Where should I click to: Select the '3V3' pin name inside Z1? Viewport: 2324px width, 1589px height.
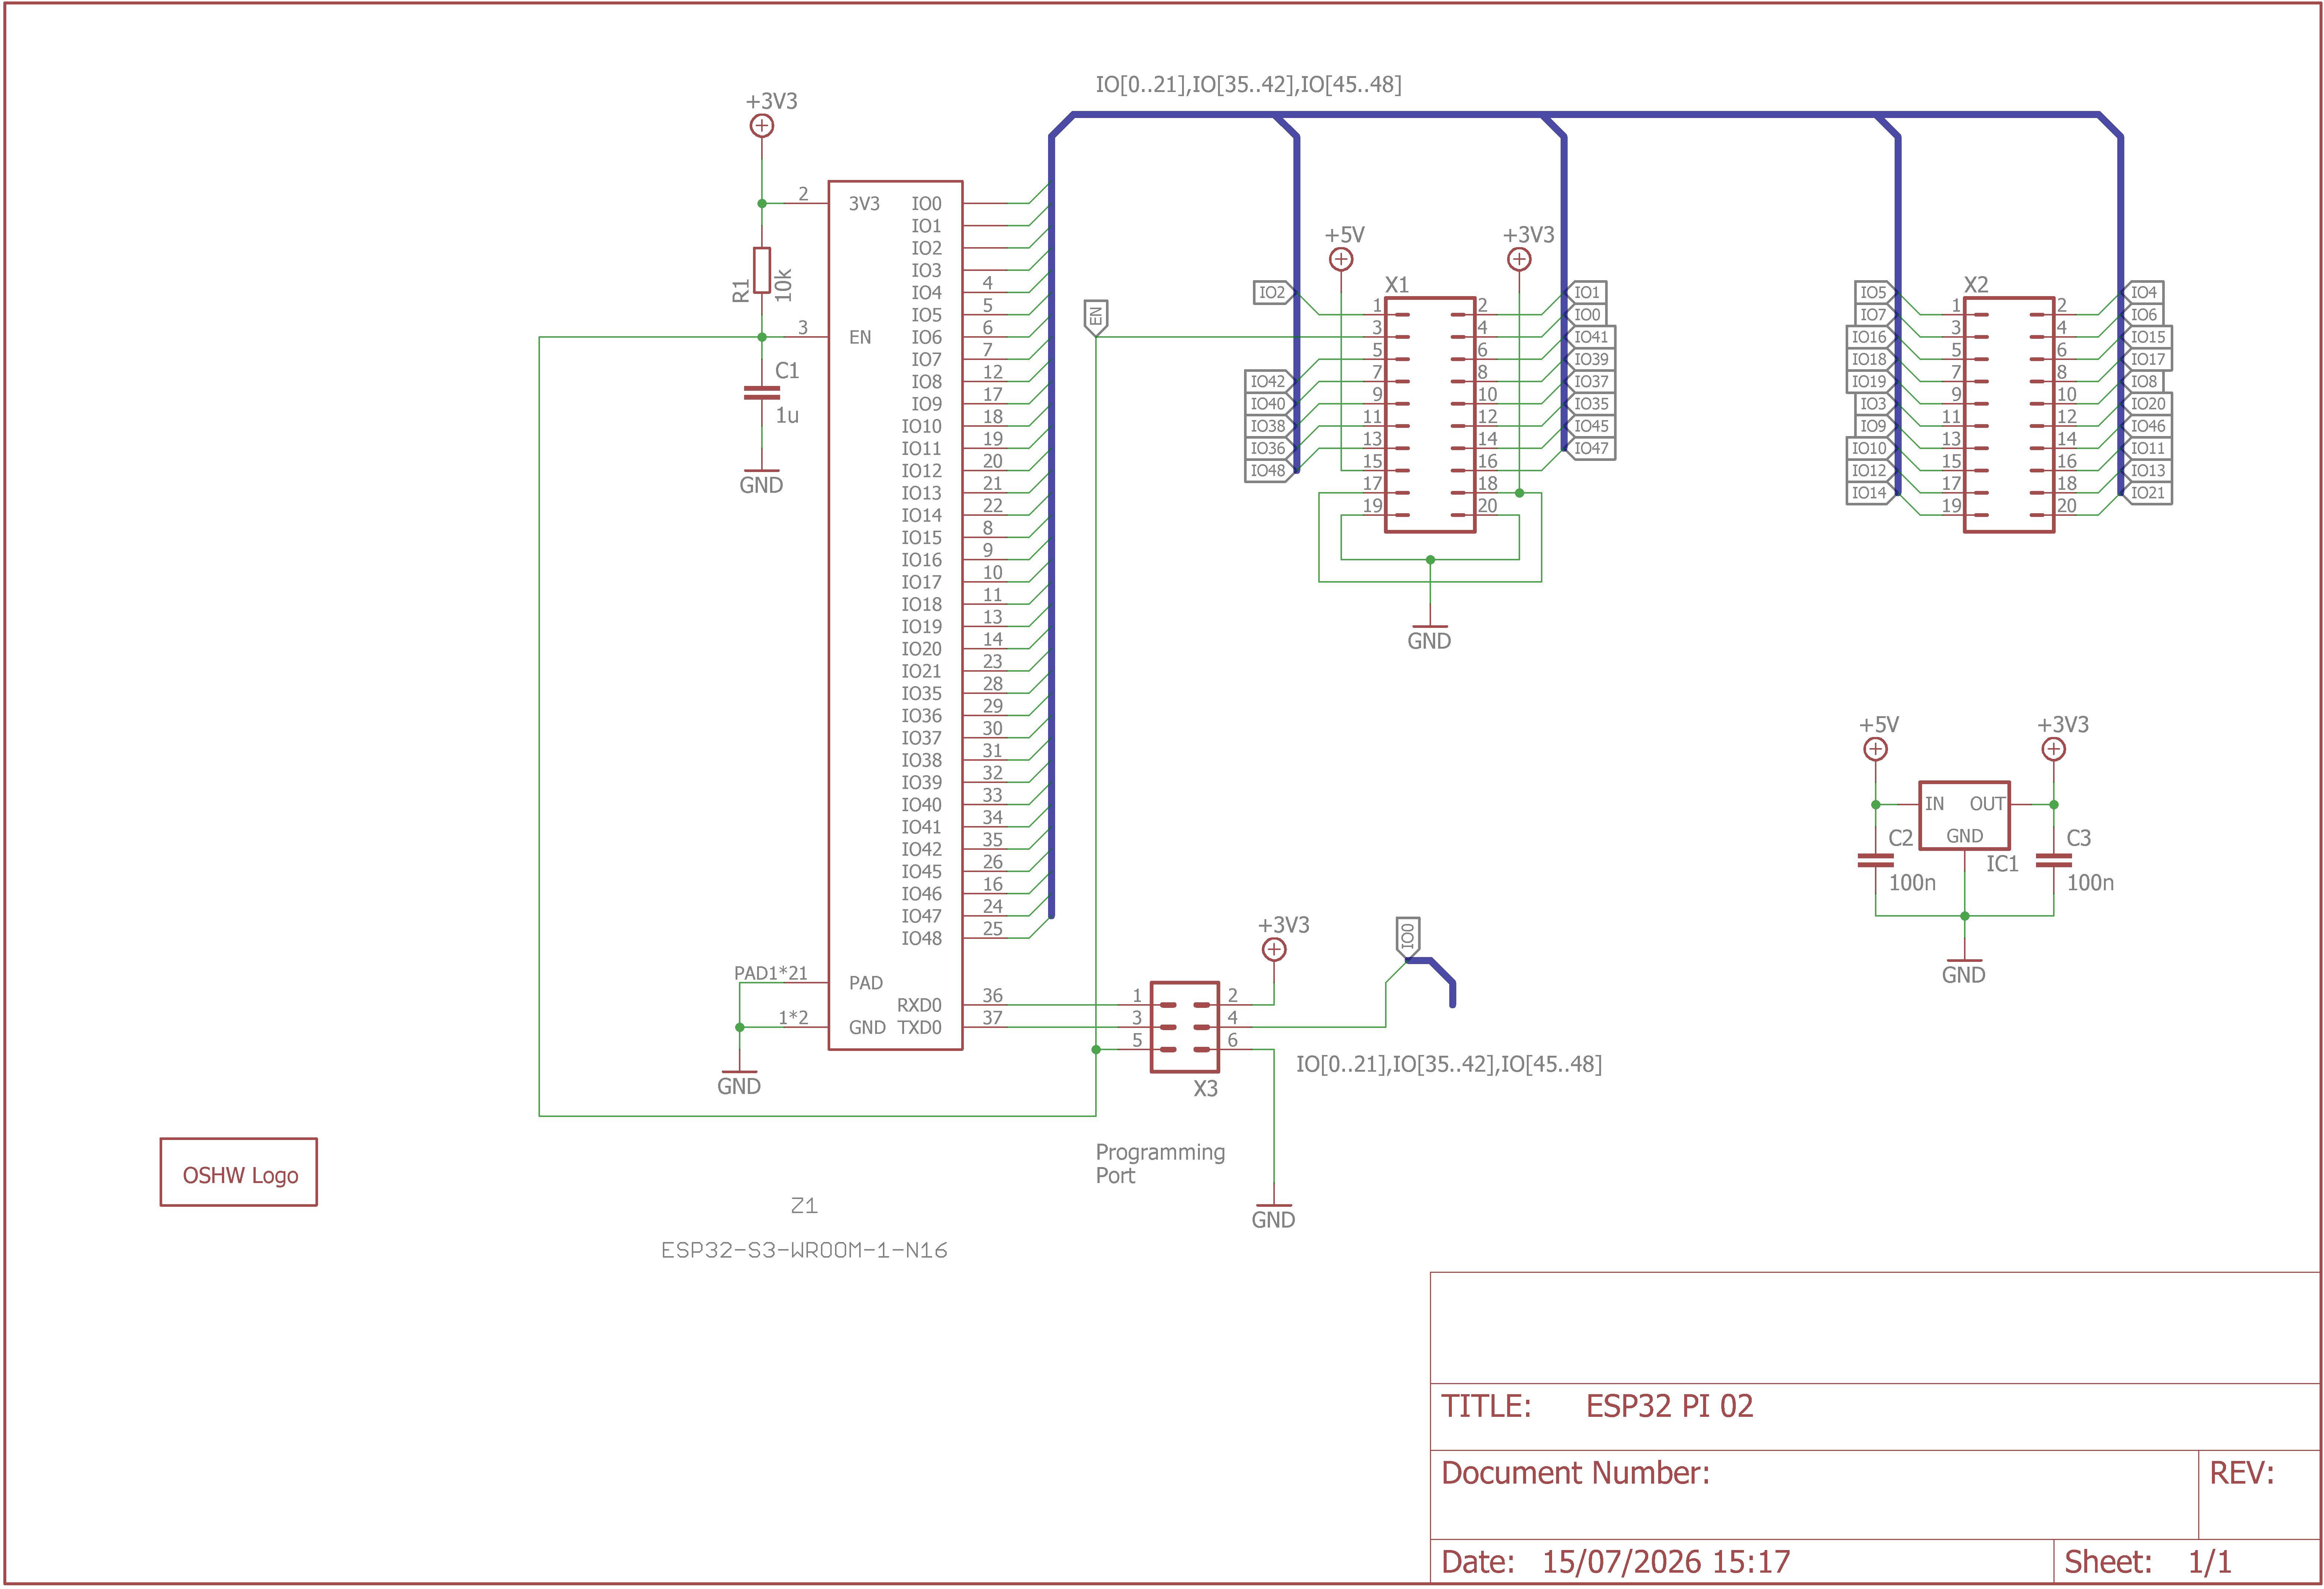click(864, 204)
